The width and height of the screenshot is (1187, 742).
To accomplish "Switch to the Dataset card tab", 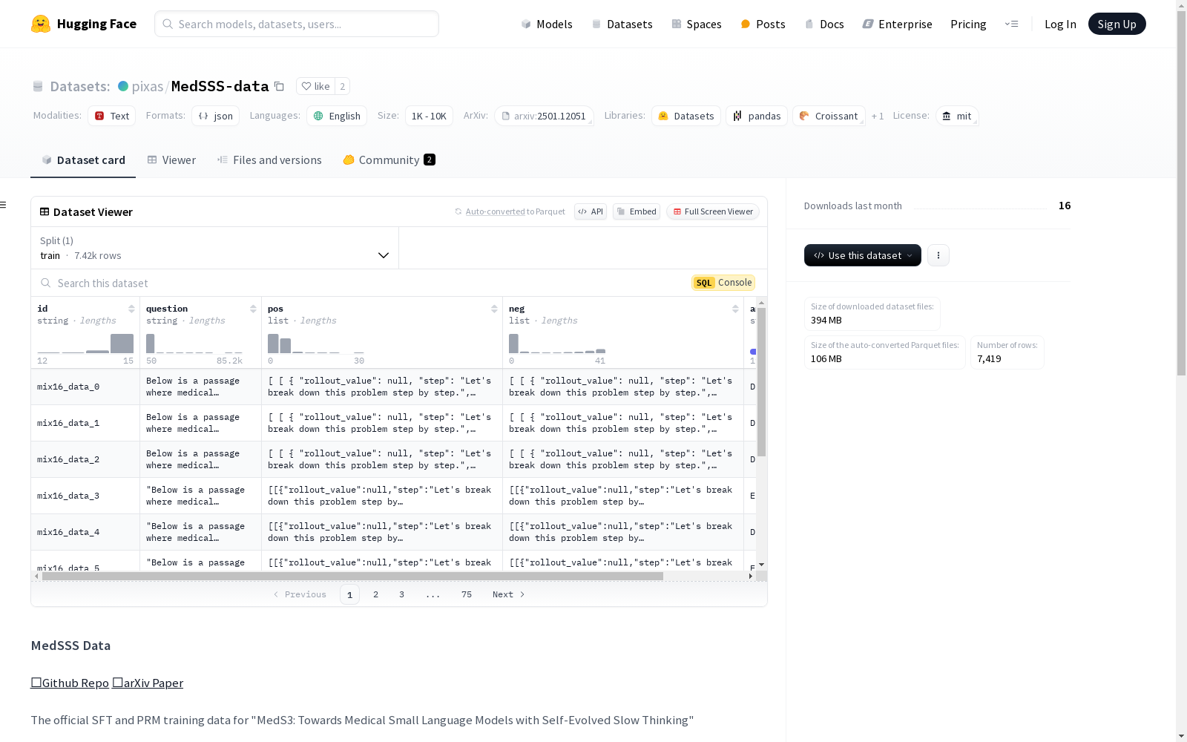I will pyautogui.click(x=83, y=160).
